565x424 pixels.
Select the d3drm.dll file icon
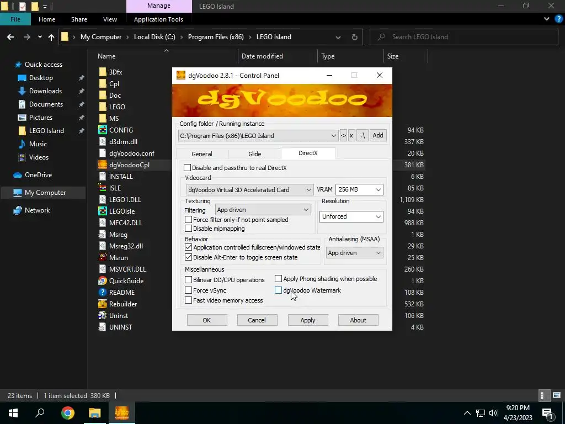coord(103,142)
